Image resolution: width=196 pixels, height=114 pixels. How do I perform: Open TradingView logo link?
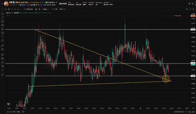click(x=8, y=104)
